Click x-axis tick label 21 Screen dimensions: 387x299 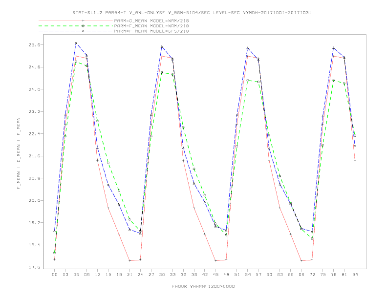point(129,275)
